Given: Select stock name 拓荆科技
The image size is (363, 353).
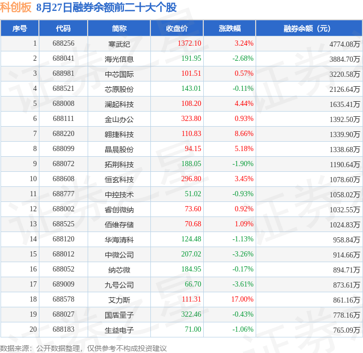Looking at the screenshot, I should [119, 165].
